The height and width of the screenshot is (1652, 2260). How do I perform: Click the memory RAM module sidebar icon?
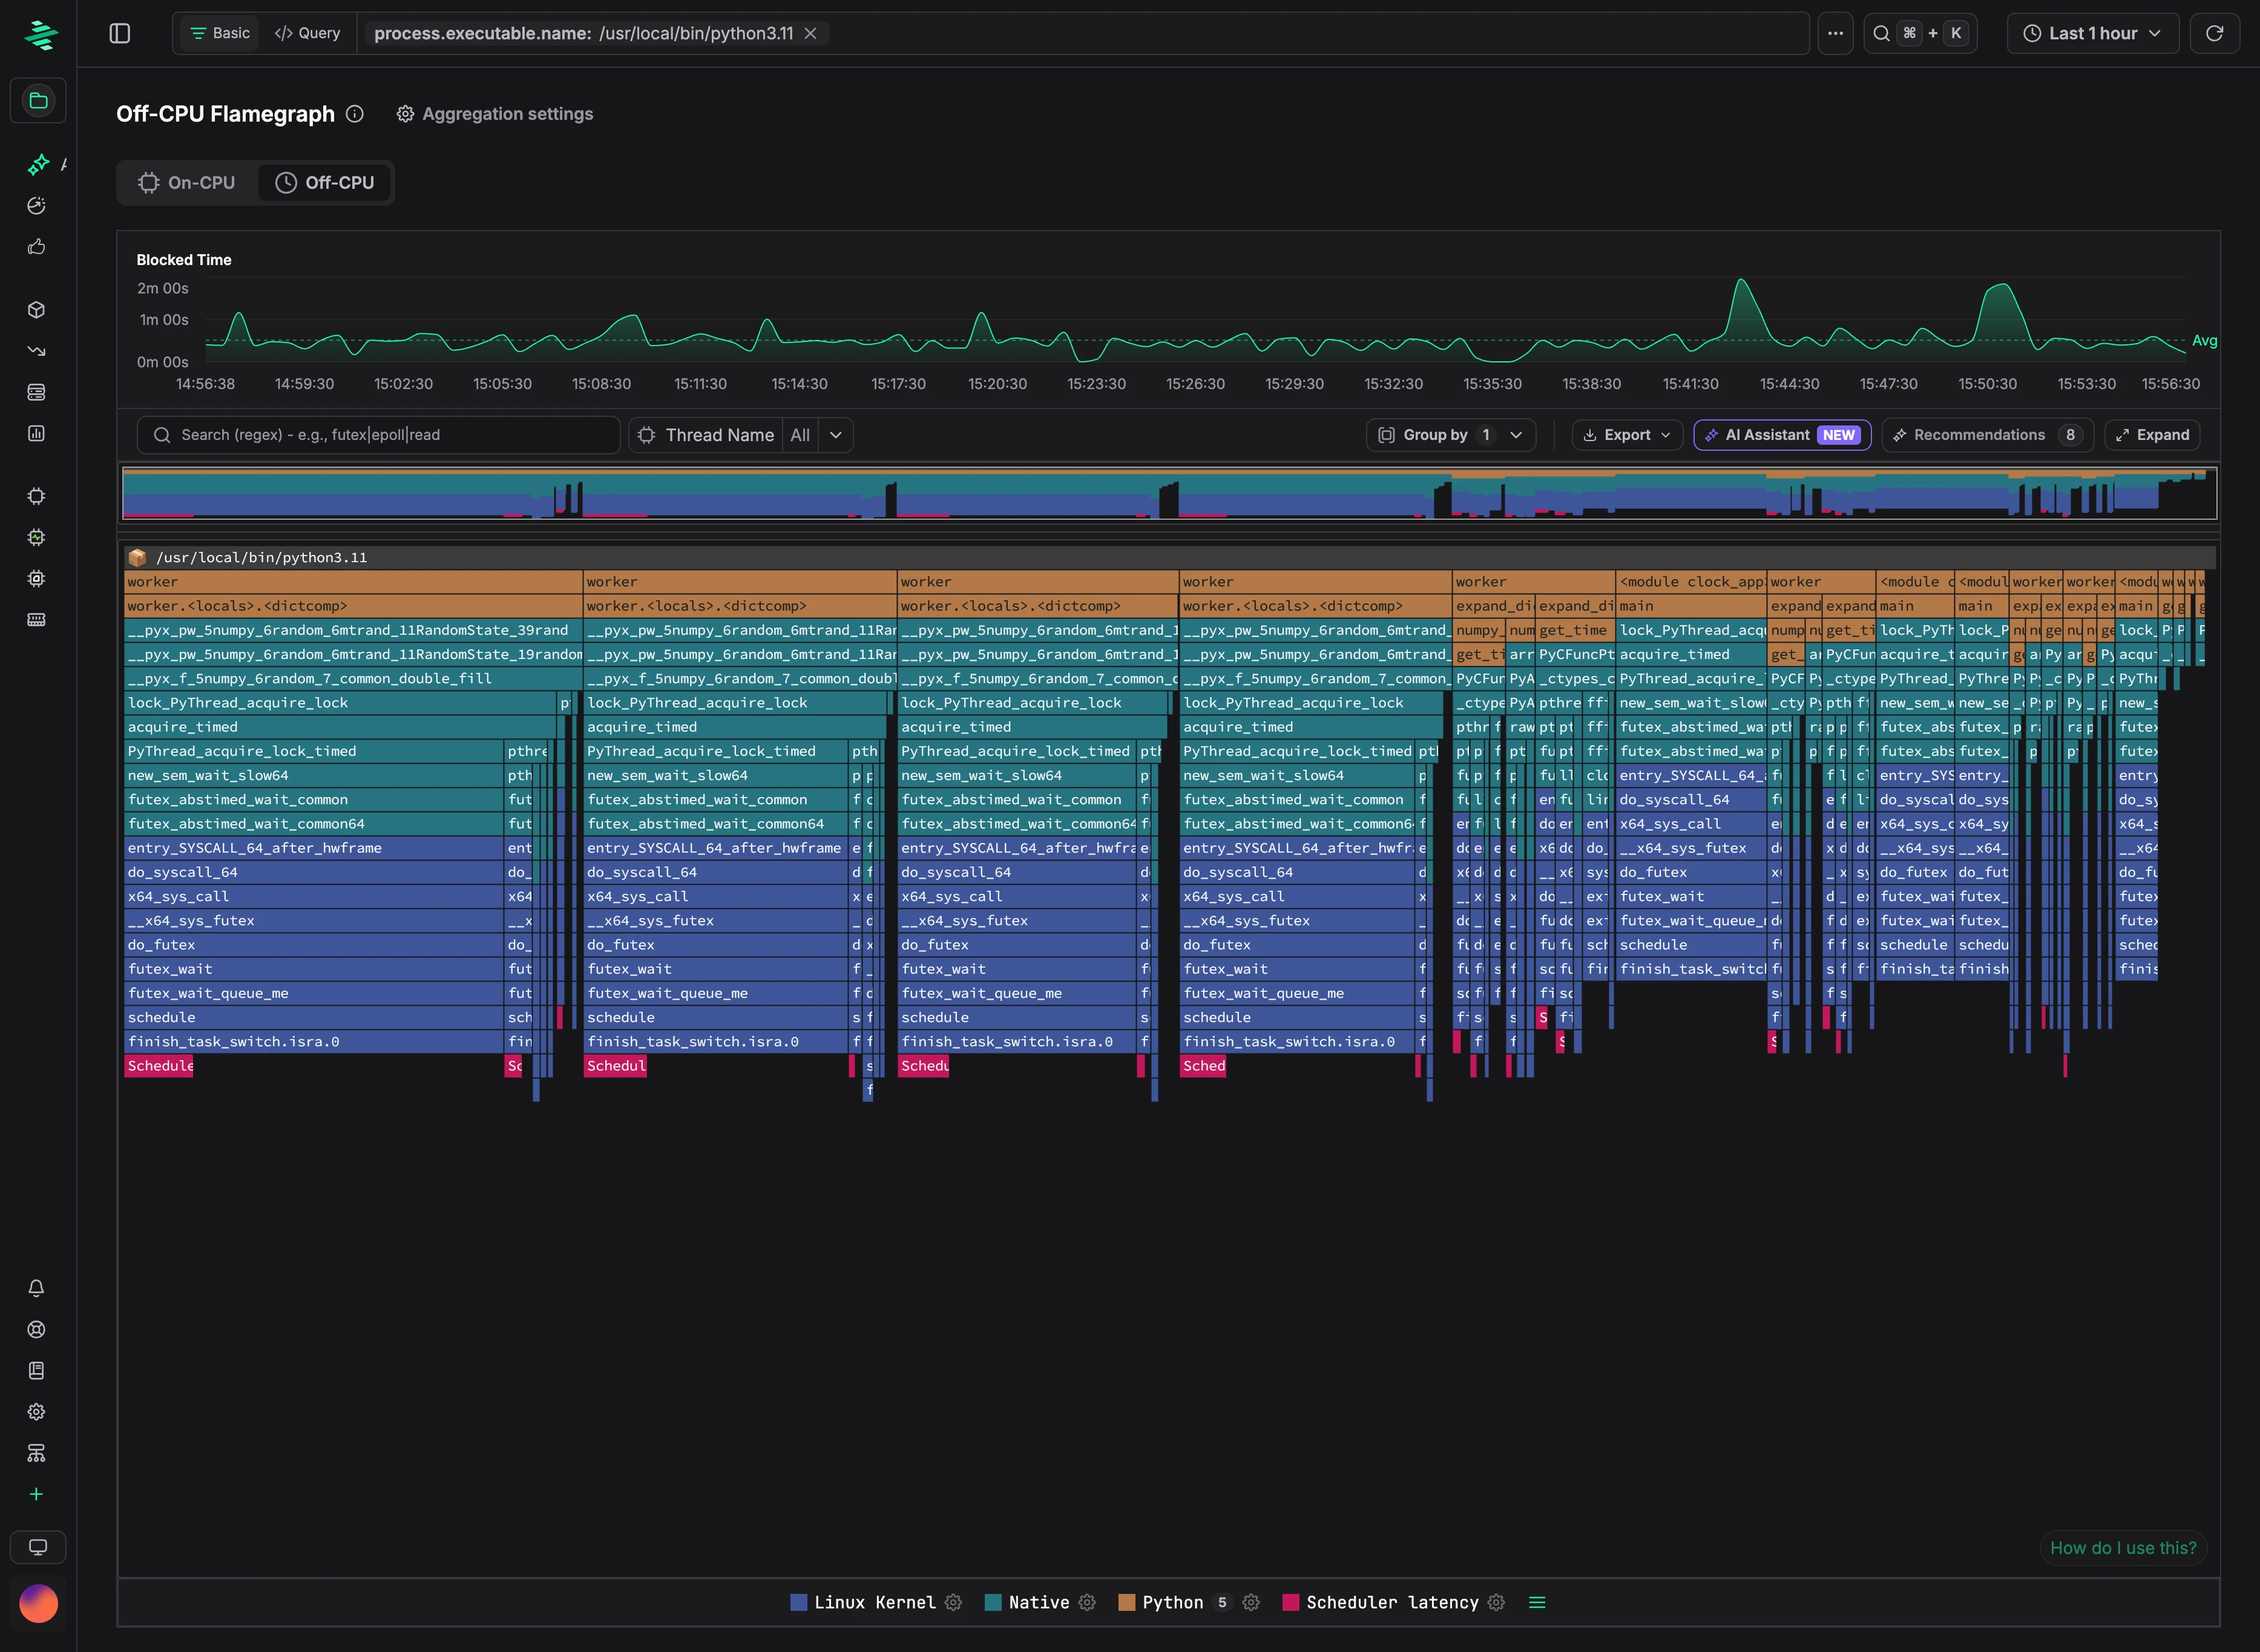[37, 619]
